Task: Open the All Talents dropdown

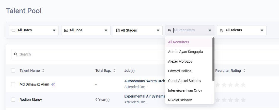Action: tap(242, 30)
